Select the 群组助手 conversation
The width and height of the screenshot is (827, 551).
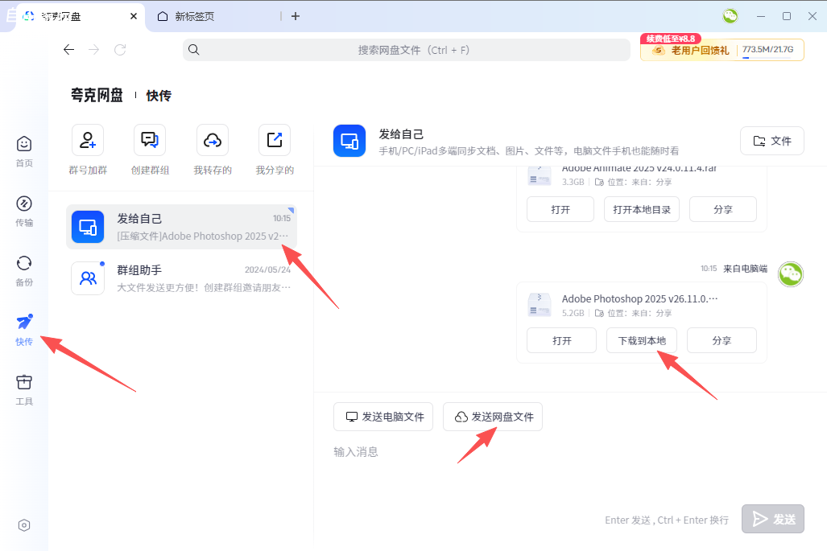[181, 278]
